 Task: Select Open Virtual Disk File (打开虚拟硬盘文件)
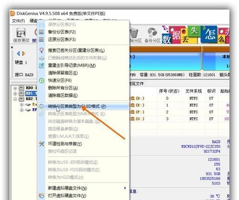pos(67,196)
